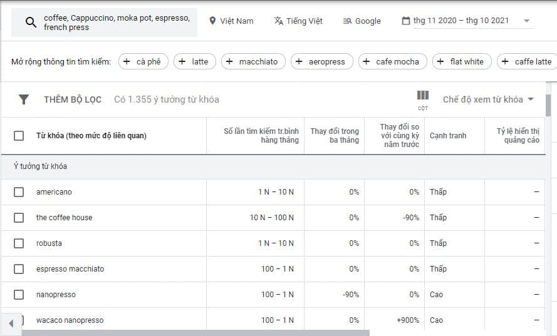Screen dimensions: 557x336
Task: Click plus icon on caffe latte chip
Action: point(505,61)
